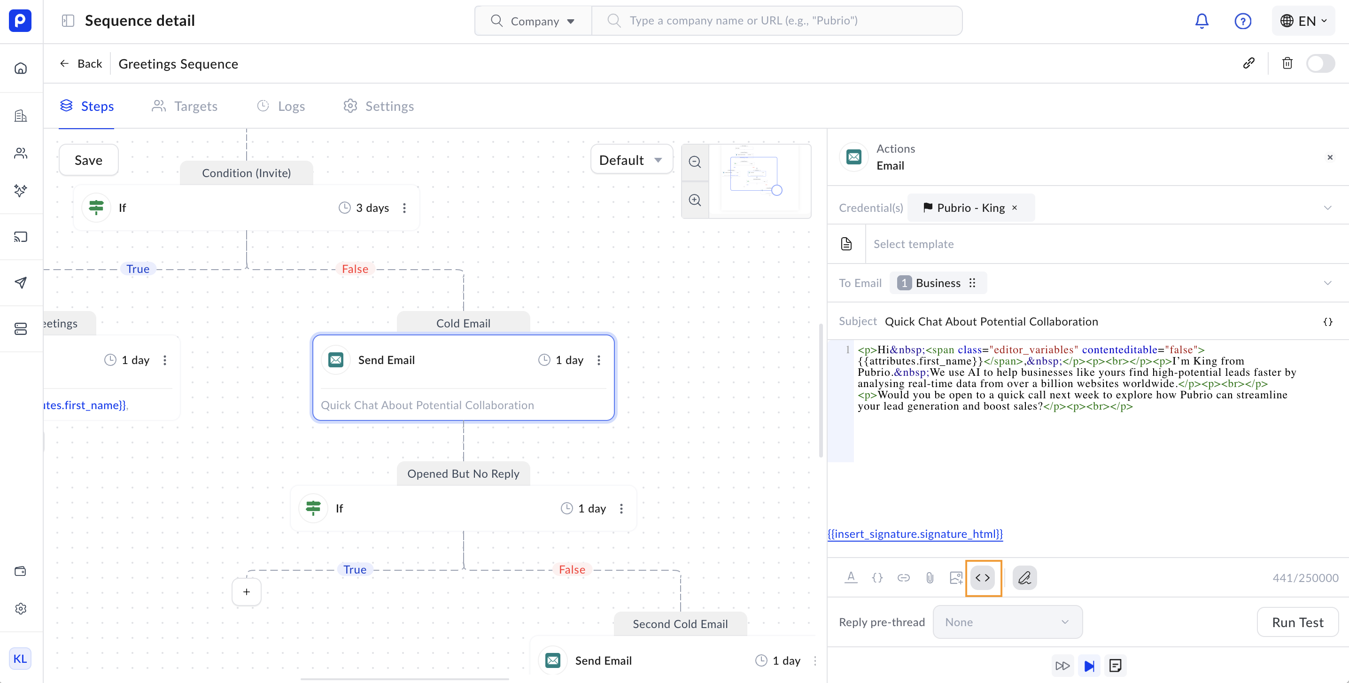Click the Save button
This screenshot has height=683, width=1349.
(x=88, y=160)
